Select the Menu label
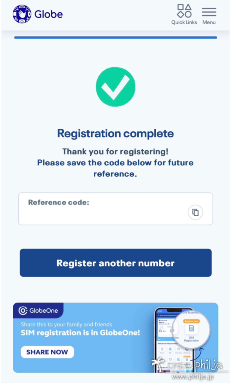The height and width of the screenshot is (383, 231). coord(209,22)
